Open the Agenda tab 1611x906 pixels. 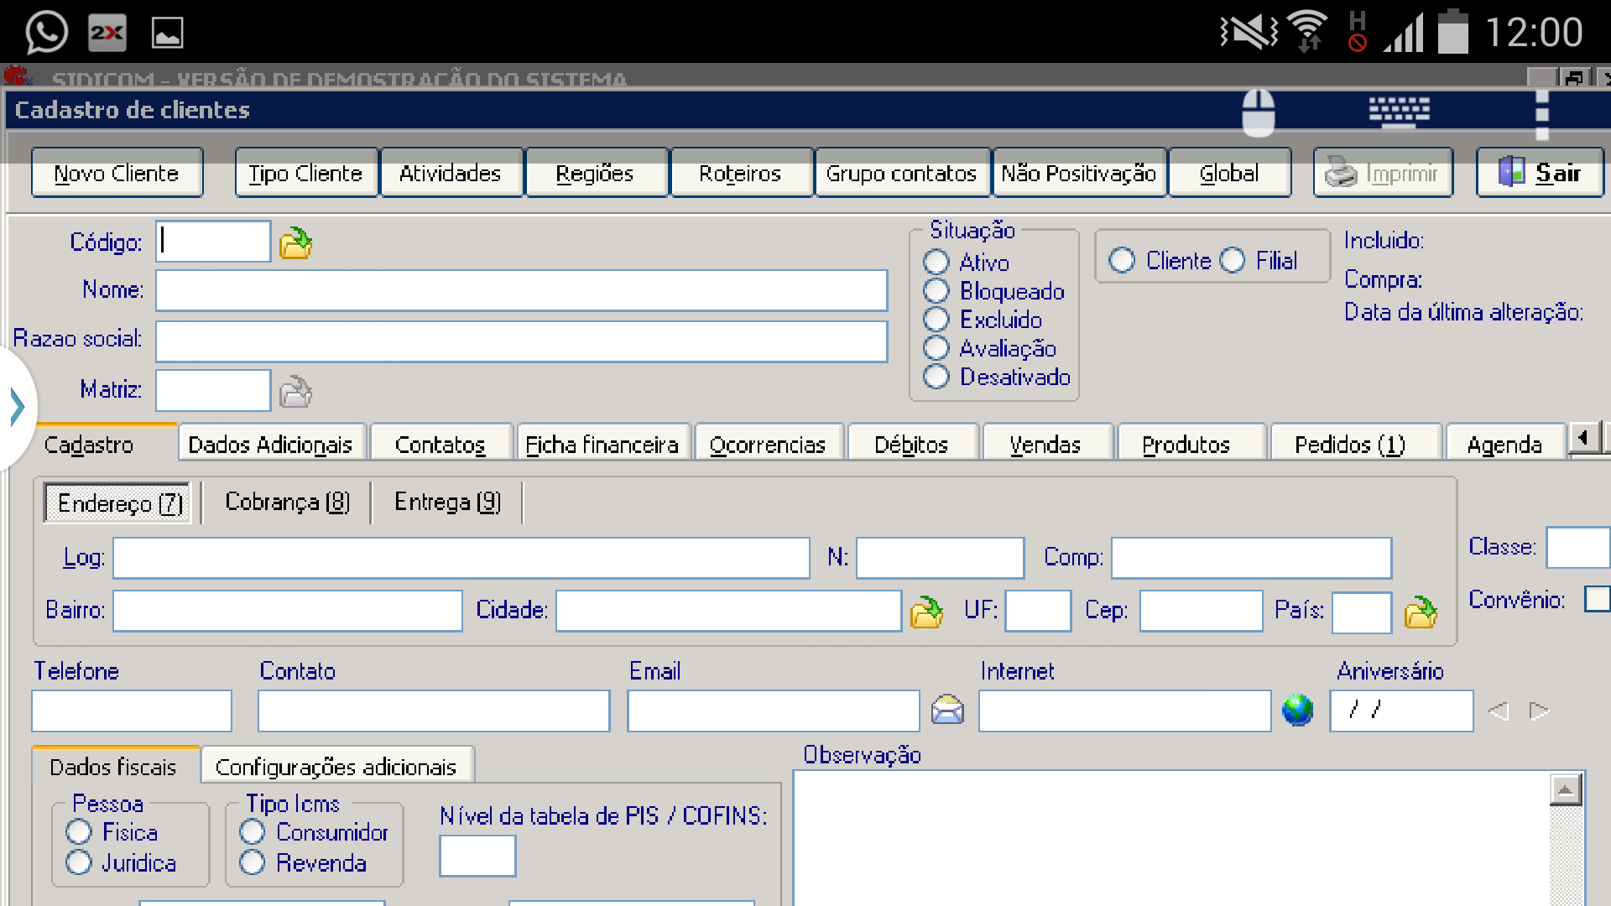(x=1504, y=445)
